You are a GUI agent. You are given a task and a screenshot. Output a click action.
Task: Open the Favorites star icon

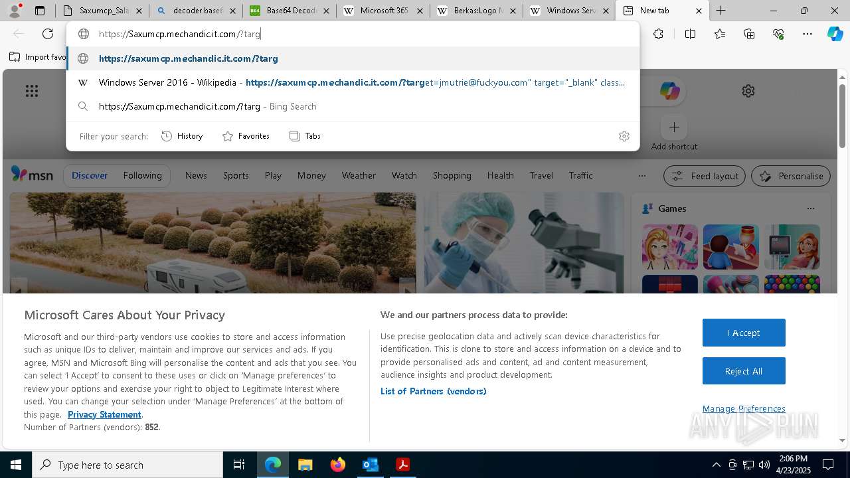(720, 34)
